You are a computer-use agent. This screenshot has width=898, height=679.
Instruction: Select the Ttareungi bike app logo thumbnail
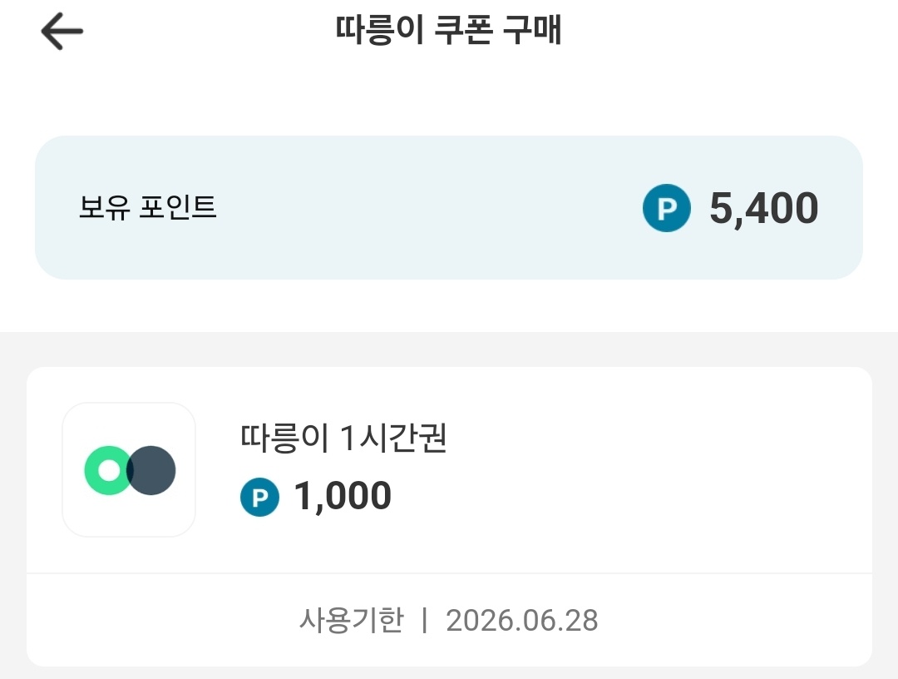pyautogui.click(x=129, y=469)
